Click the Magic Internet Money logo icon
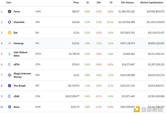 pos(10,75)
